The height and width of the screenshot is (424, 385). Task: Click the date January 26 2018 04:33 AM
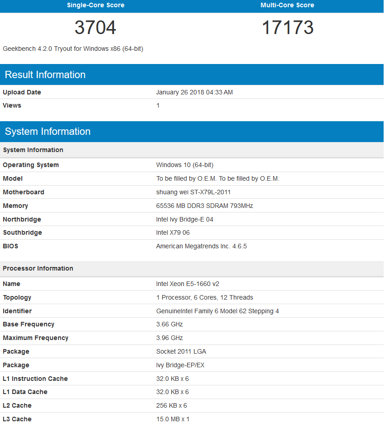click(x=194, y=92)
